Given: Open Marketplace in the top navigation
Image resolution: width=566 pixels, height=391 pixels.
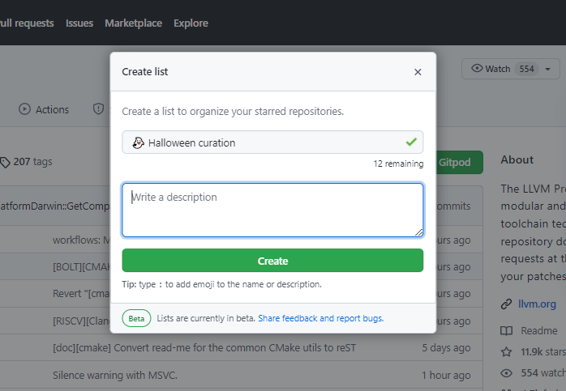Looking at the screenshot, I should tap(133, 23).
